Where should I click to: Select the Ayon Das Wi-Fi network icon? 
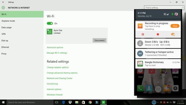(x=49, y=32)
